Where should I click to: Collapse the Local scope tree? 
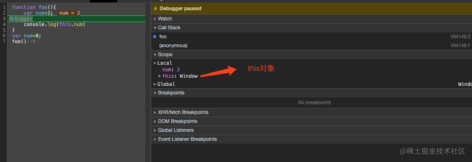coord(155,63)
